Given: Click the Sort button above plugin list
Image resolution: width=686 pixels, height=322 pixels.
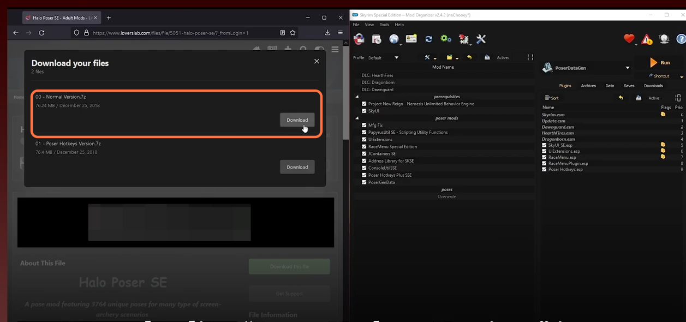Looking at the screenshot, I should (x=552, y=98).
